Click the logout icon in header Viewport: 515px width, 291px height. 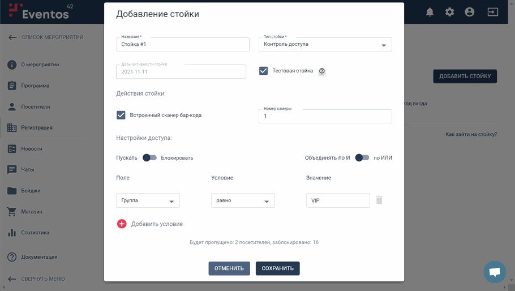(492, 12)
